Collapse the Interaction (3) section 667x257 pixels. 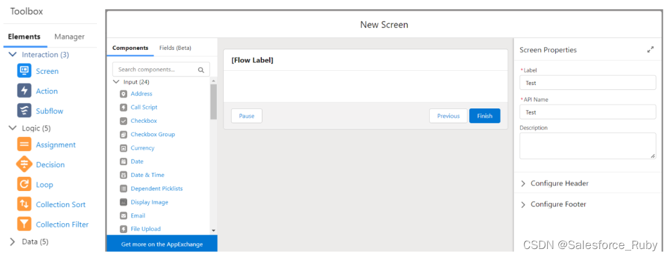click(13, 54)
